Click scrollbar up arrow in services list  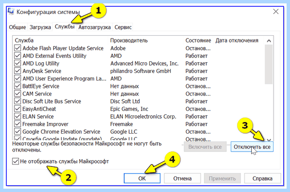coord(269,41)
